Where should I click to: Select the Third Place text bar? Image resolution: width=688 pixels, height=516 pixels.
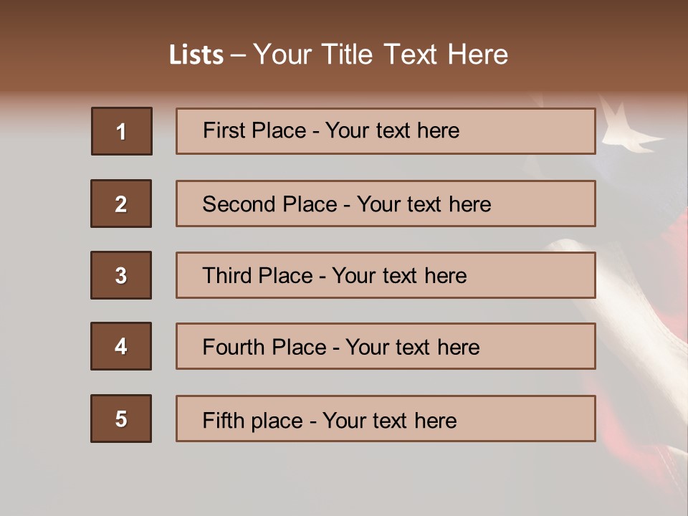[x=386, y=275]
